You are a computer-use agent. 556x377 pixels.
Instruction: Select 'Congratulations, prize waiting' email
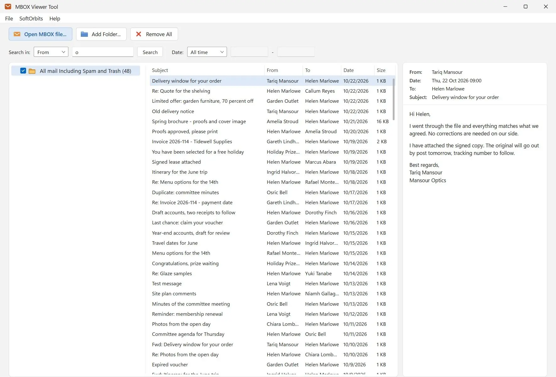271,263
